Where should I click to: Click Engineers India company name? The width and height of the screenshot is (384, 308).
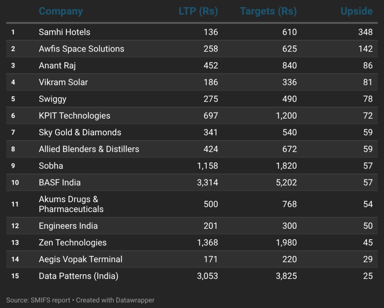click(68, 226)
